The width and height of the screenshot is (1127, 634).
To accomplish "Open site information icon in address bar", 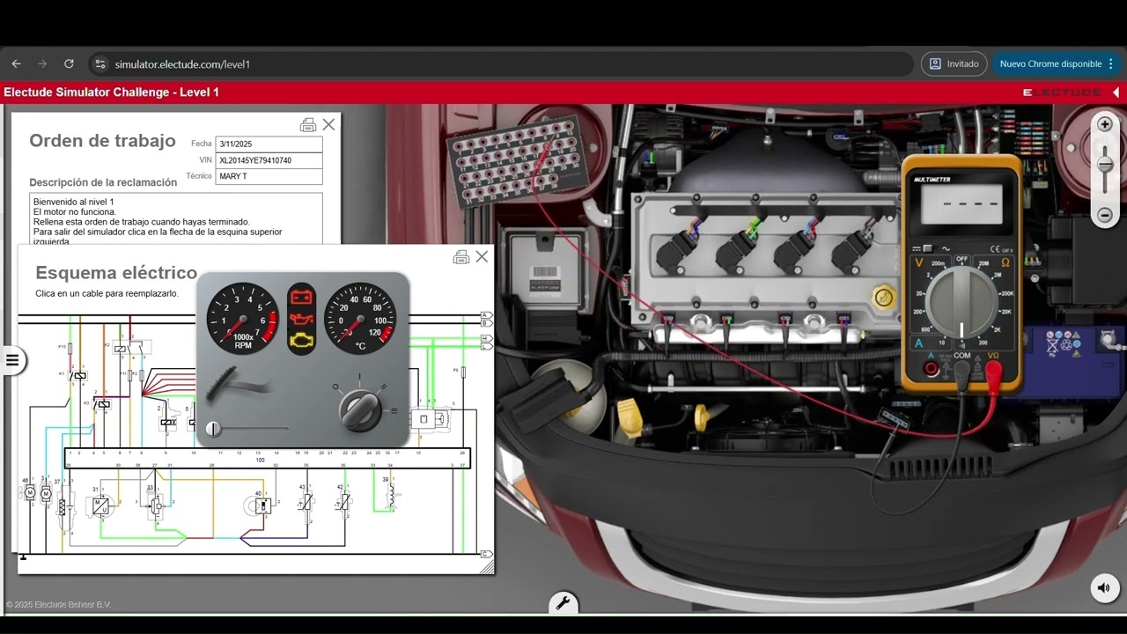I will click(100, 63).
